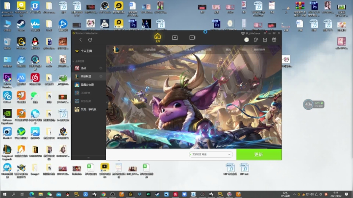
Task: Open the WeGame video/live icon
Action: pyautogui.click(x=192, y=38)
